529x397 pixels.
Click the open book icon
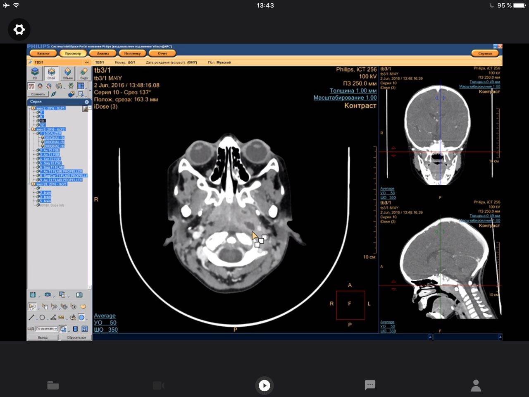tap(79, 294)
